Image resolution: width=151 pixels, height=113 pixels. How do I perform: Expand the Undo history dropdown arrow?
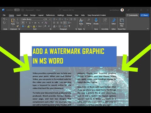7,19
